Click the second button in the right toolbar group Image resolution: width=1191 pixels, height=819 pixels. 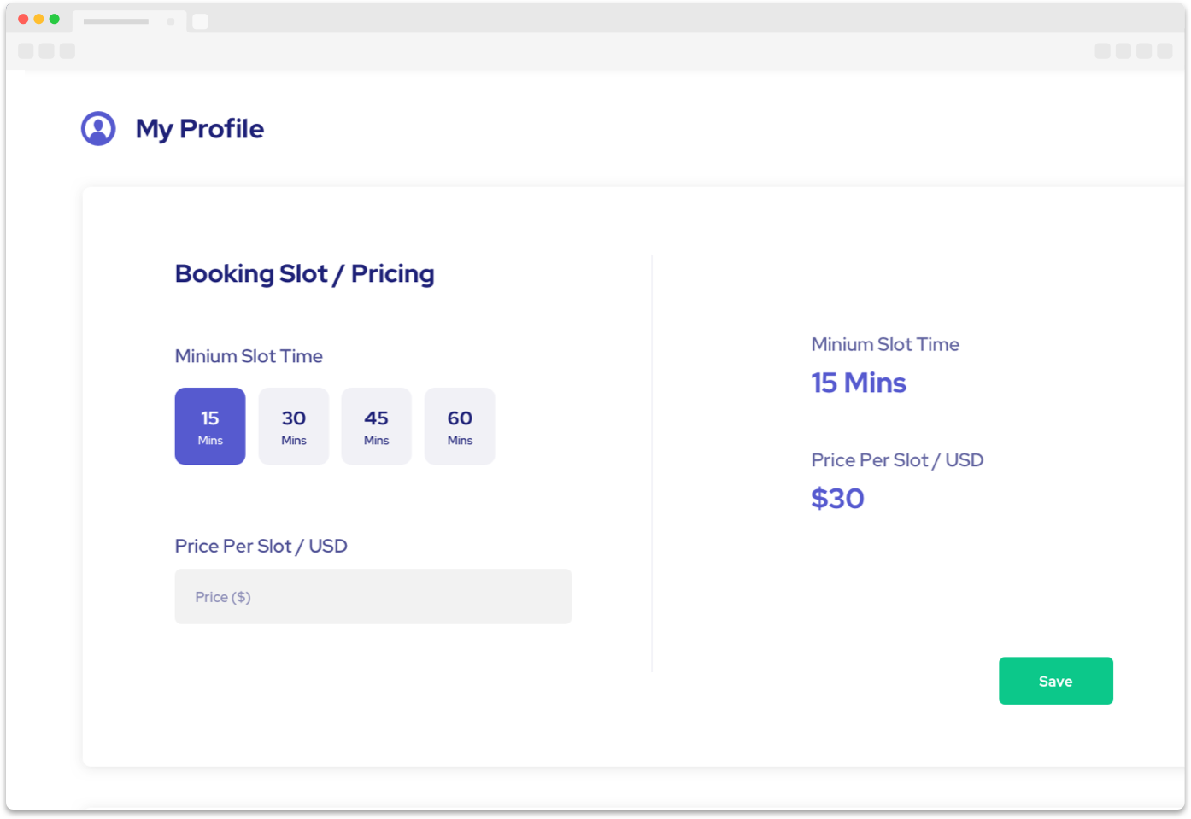tap(1124, 51)
